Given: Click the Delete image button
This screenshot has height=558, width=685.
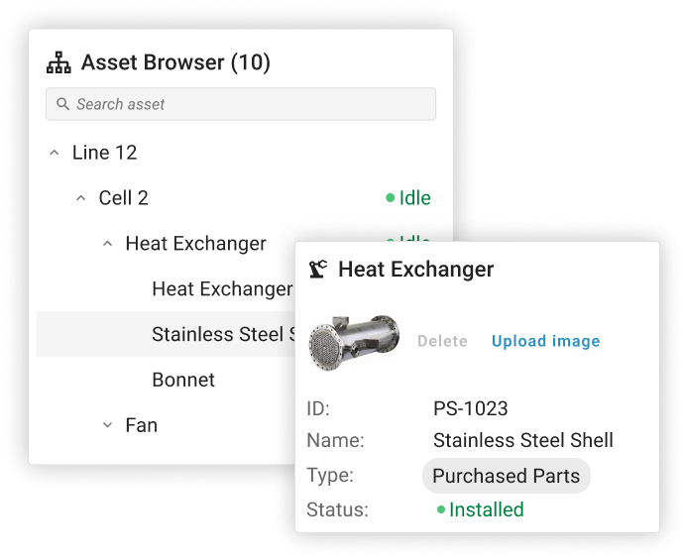Looking at the screenshot, I should click(x=442, y=341).
